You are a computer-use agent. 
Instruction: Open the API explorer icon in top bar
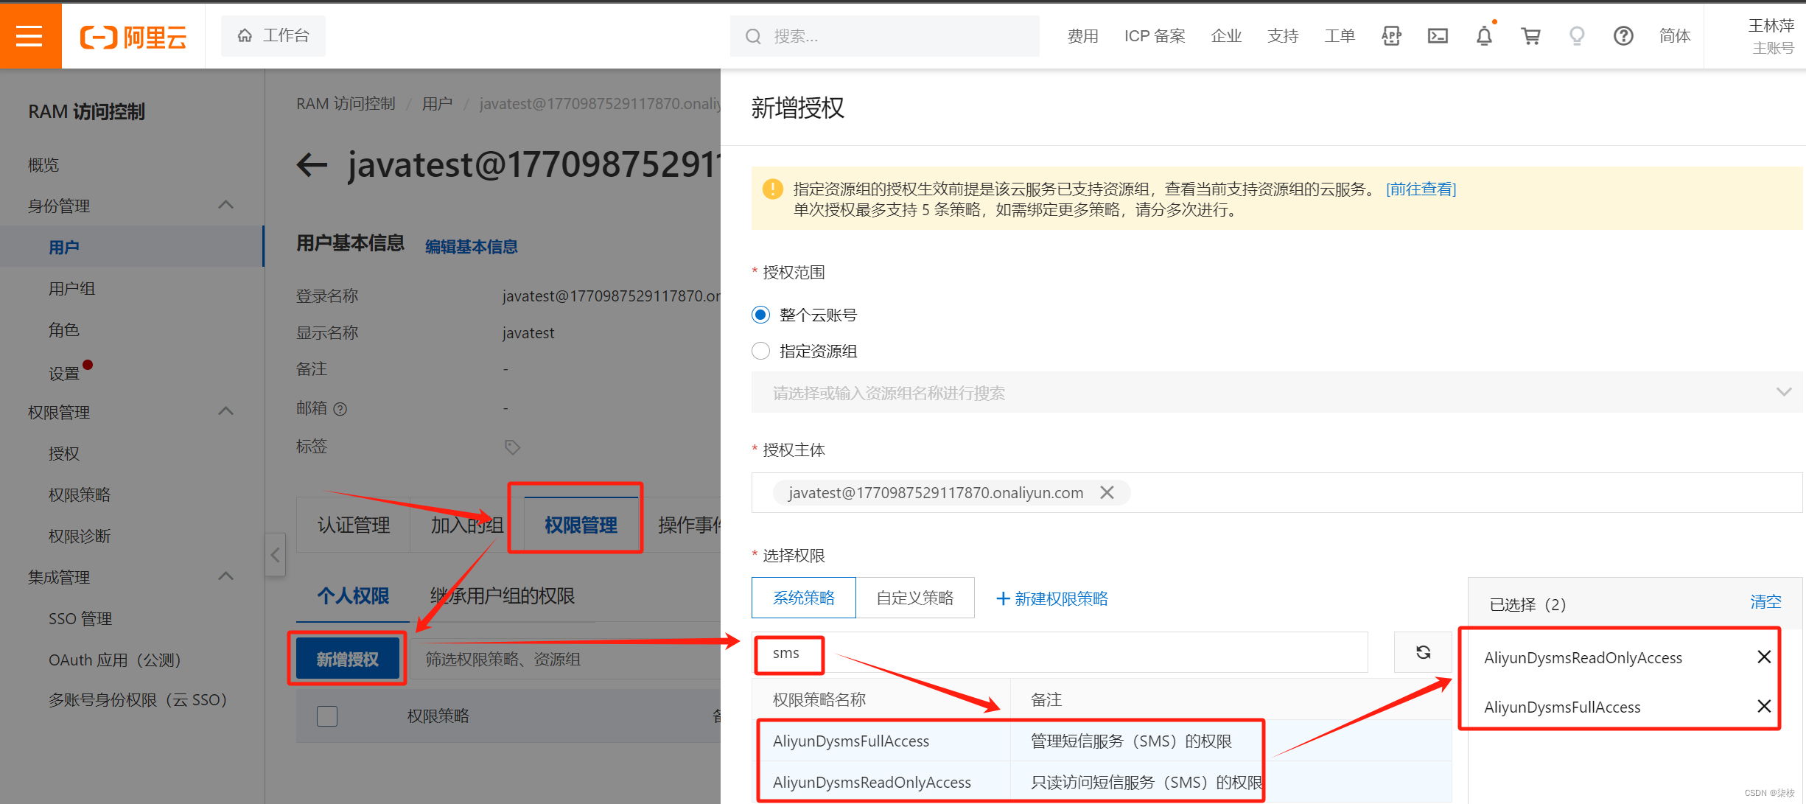(x=1391, y=35)
